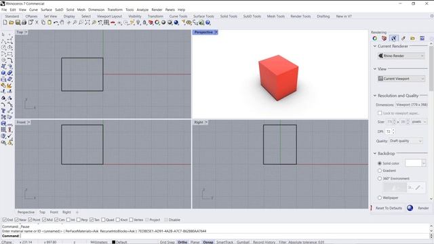Open the folder Libraries panel icon
This screenshot has width=434, height=244.
point(412,39)
